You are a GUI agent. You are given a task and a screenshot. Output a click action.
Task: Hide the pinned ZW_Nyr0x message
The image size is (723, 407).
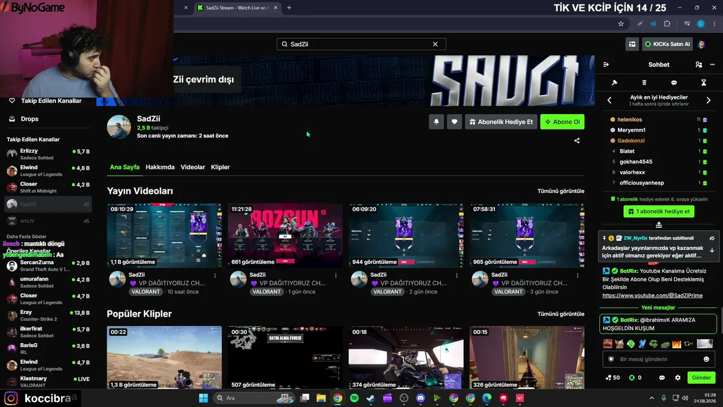tap(712, 239)
